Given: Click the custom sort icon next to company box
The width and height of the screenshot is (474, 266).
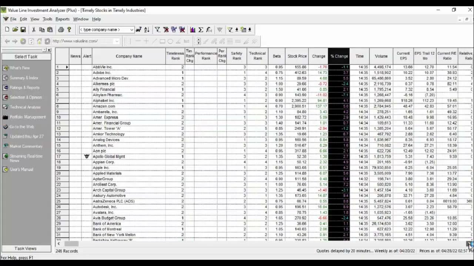Looking at the screenshot, I should (138, 30).
